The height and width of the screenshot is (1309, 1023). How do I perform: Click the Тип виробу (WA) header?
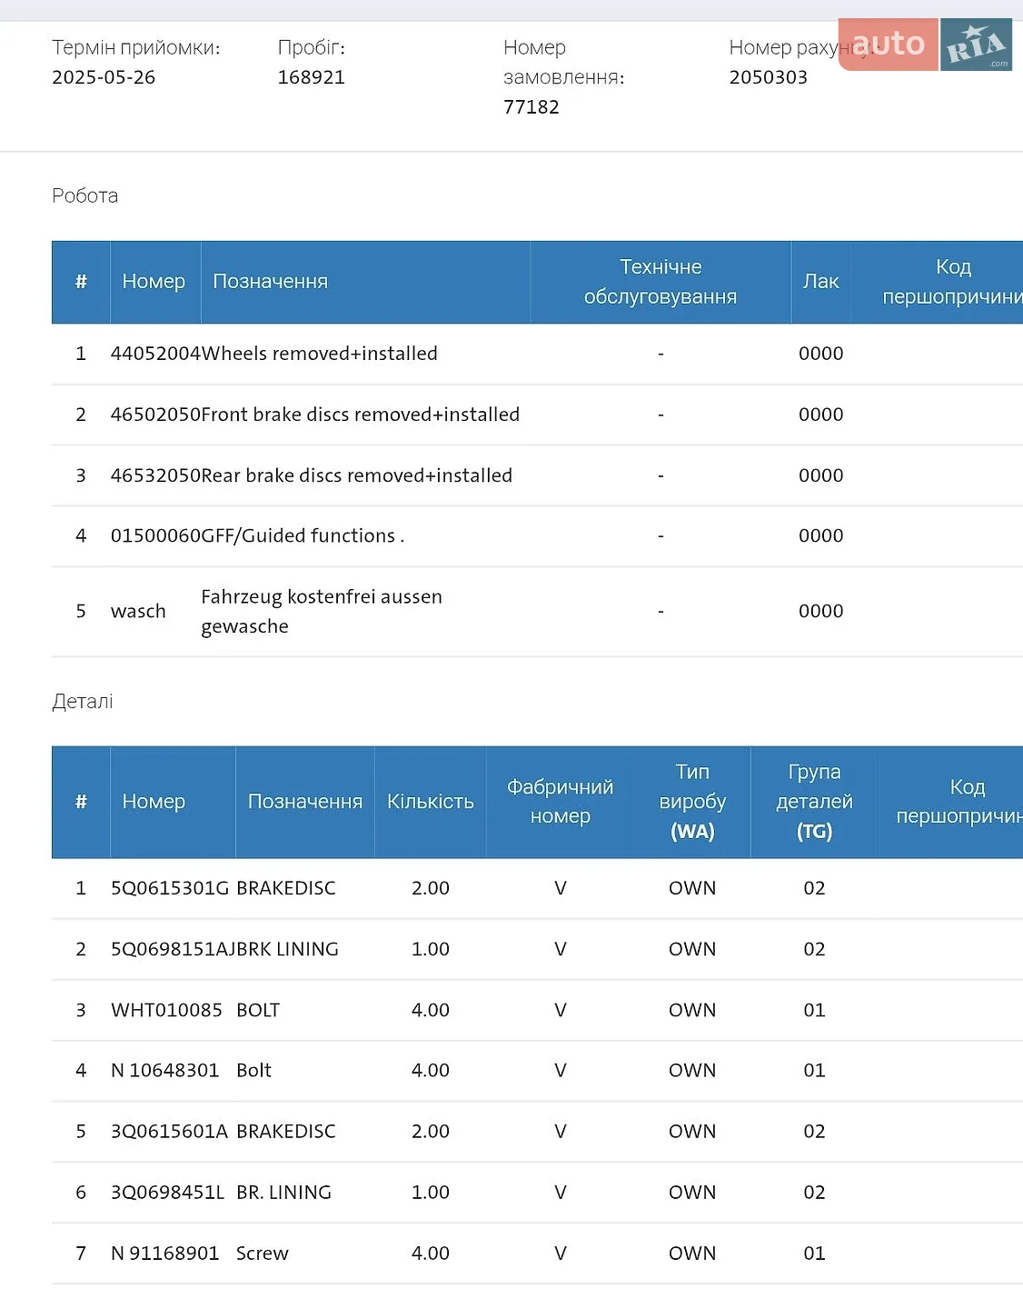pyautogui.click(x=692, y=802)
